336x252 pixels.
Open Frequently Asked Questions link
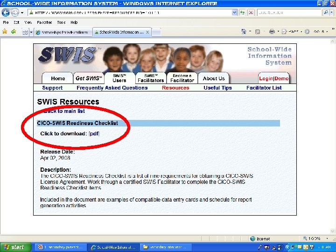(x=112, y=88)
